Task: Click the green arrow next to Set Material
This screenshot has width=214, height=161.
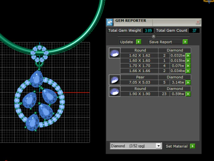Action: pos(193,146)
